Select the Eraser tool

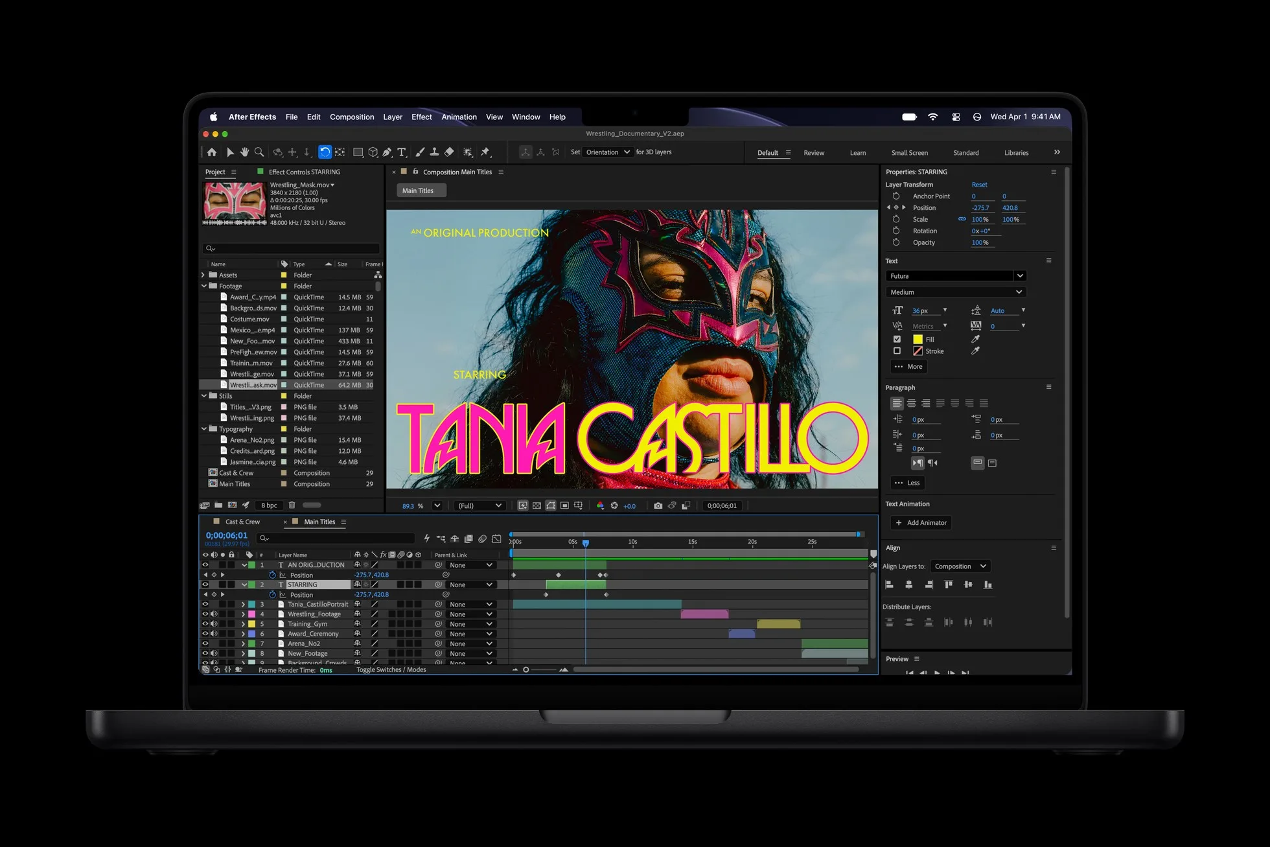pyautogui.click(x=449, y=152)
